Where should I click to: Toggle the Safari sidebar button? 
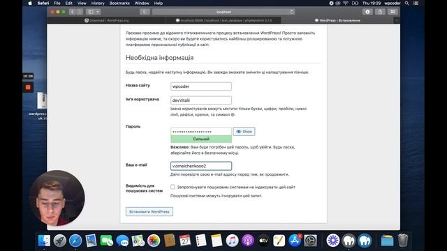(x=91, y=12)
